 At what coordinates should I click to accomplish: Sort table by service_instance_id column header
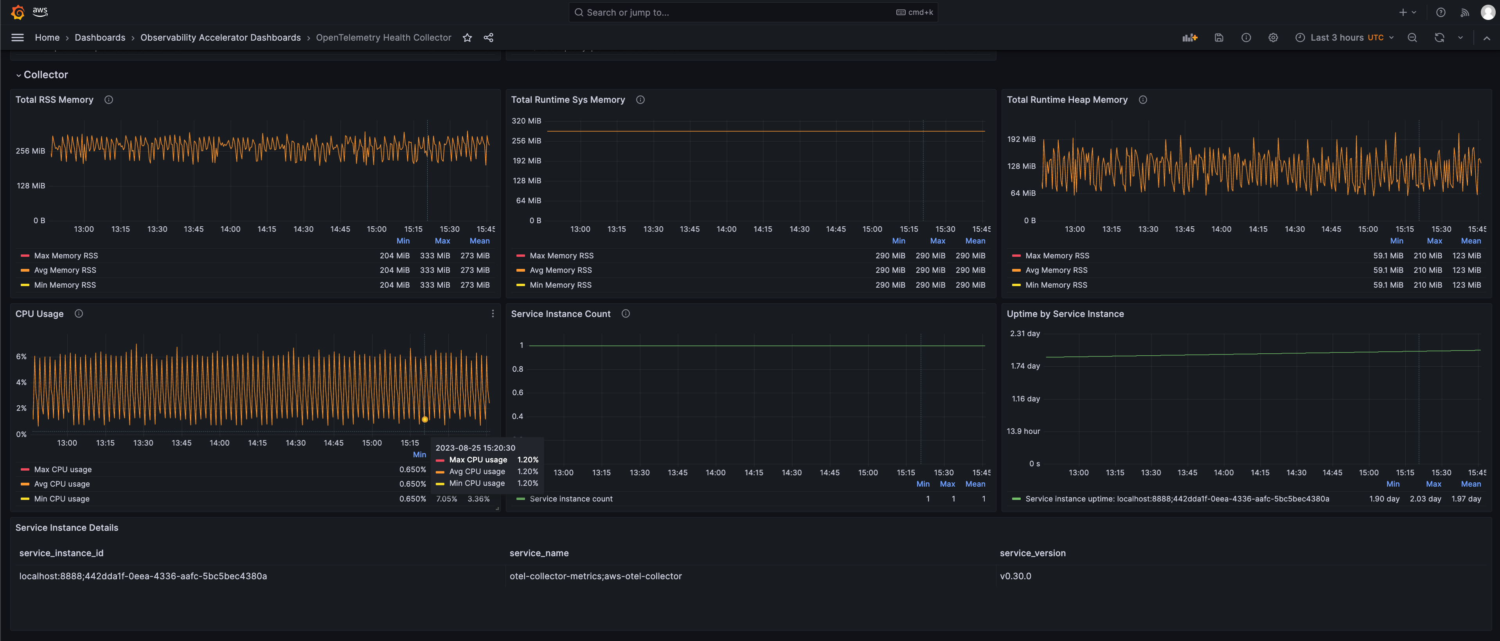(61, 553)
